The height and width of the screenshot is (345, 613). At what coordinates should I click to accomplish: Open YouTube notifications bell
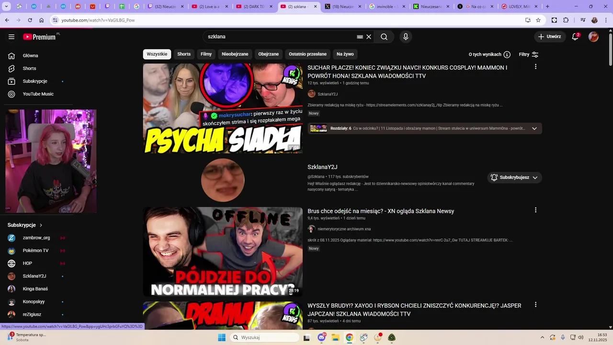pyautogui.click(x=575, y=37)
